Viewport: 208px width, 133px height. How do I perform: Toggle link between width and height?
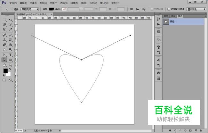(110, 9)
